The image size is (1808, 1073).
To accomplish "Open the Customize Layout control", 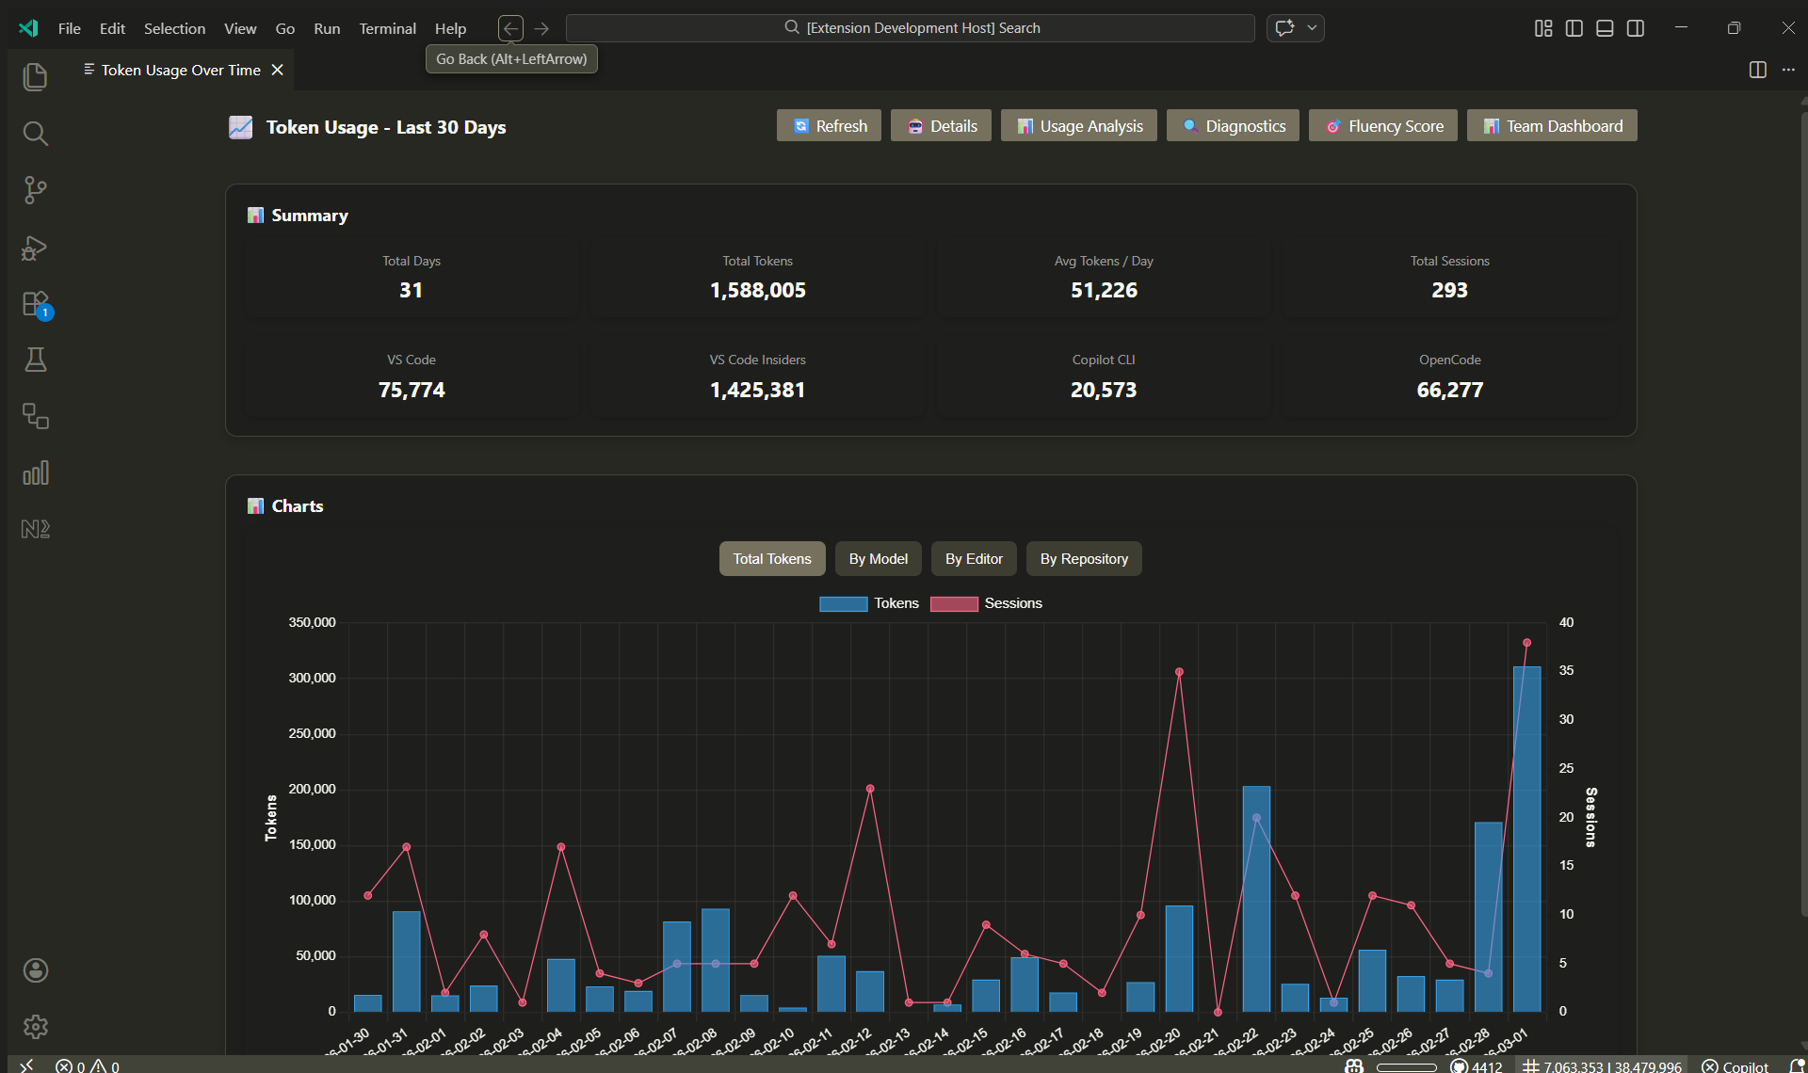I will pyautogui.click(x=1542, y=28).
